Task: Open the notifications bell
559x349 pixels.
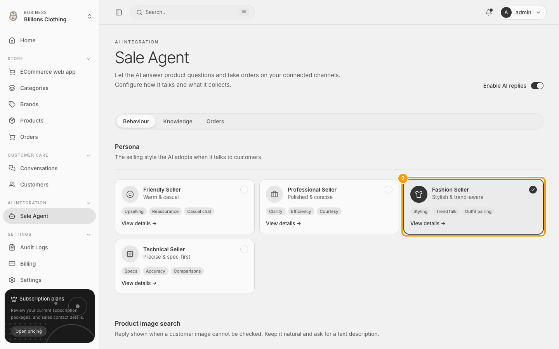Action: tap(489, 12)
